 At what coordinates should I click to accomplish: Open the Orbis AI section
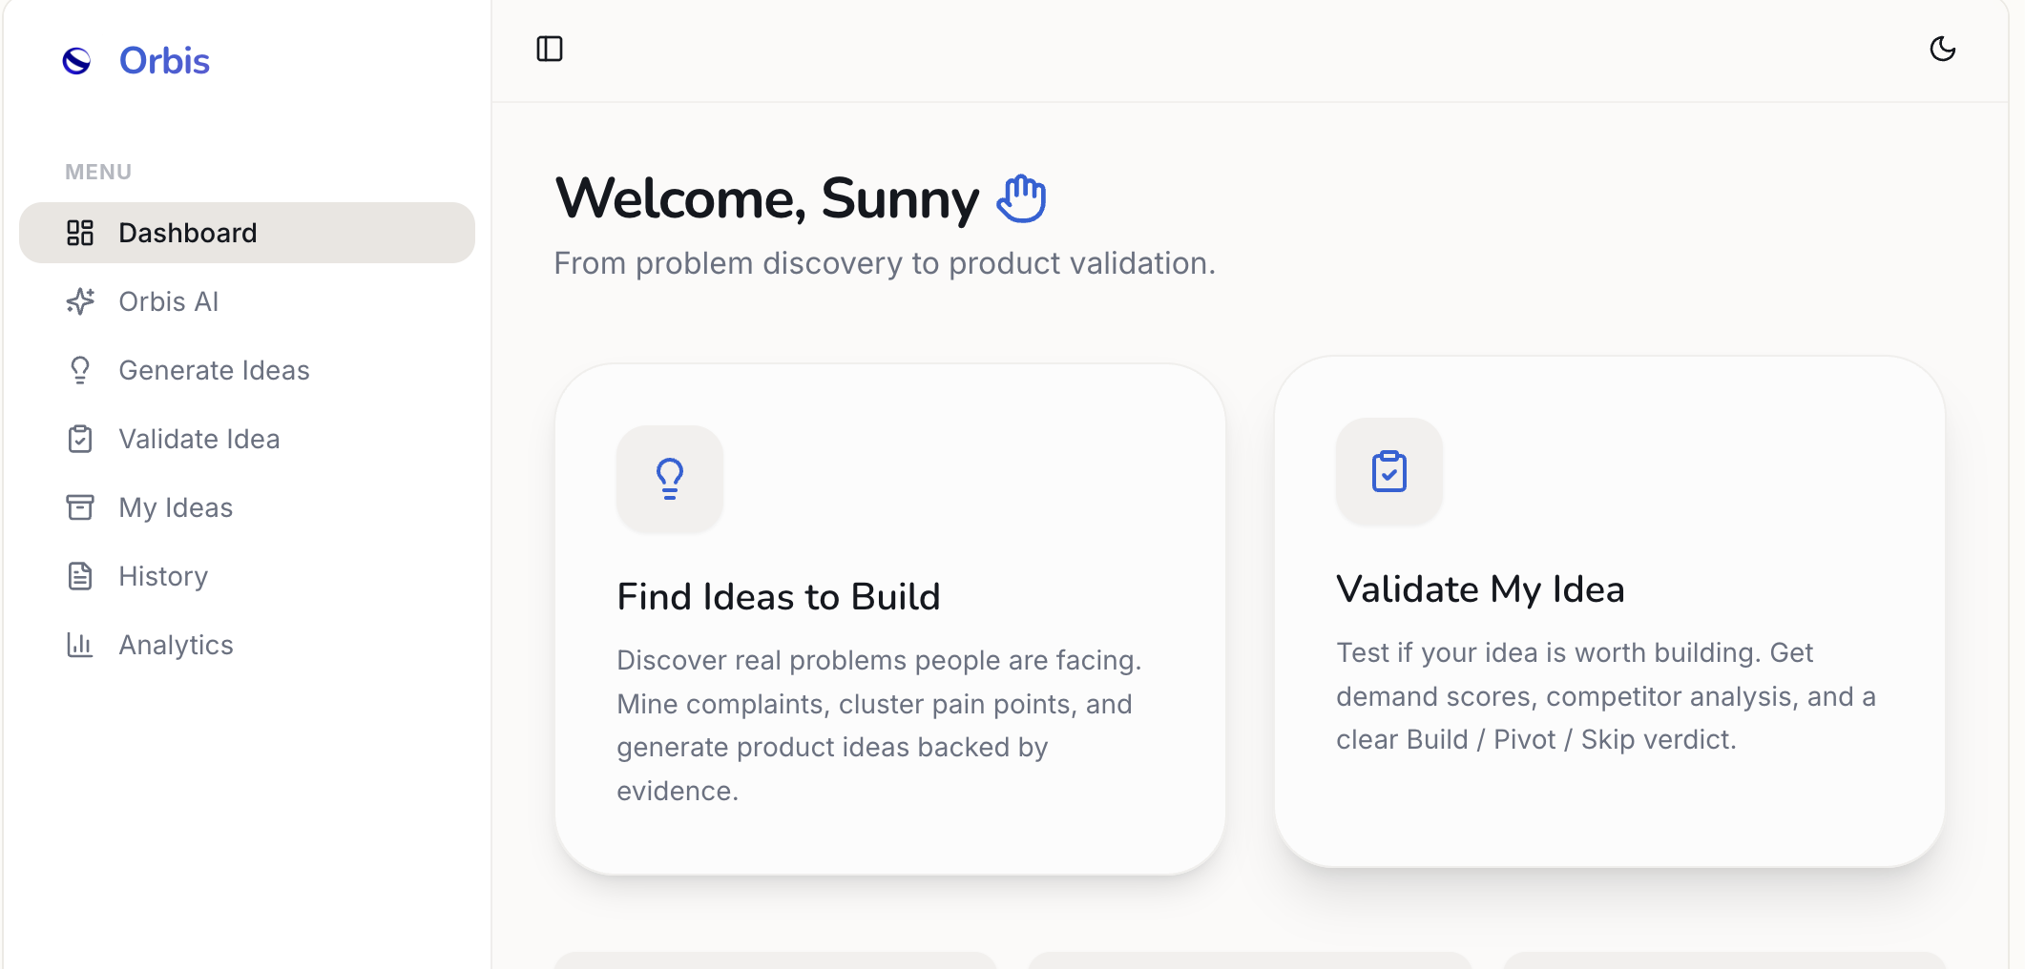(x=170, y=301)
